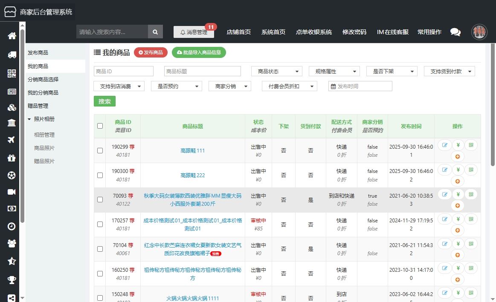Click the red 发布商品 button
Screen dimensions: 496x302
(151, 52)
